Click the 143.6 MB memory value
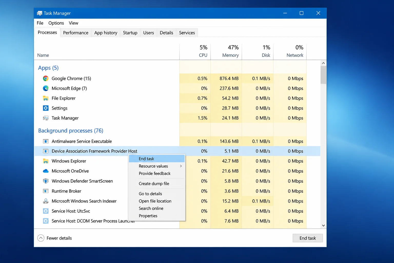This screenshot has width=394, height=263. 229,141
